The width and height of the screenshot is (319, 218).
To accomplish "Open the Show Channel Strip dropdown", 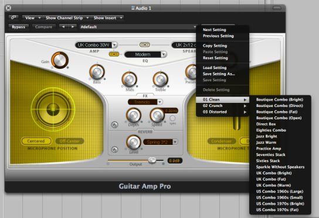I will coord(67,18).
